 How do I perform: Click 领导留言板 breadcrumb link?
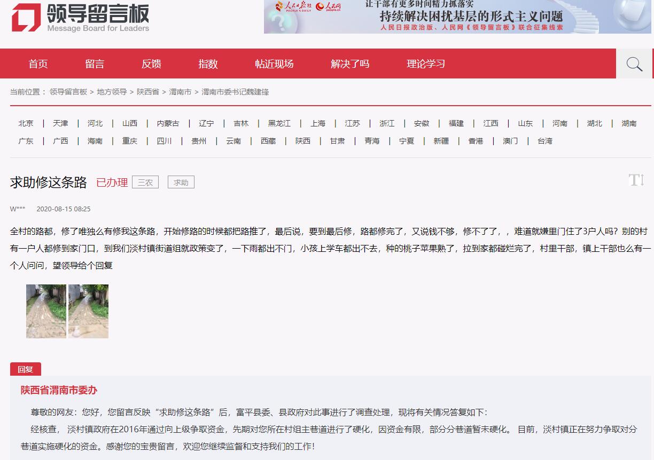68,92
